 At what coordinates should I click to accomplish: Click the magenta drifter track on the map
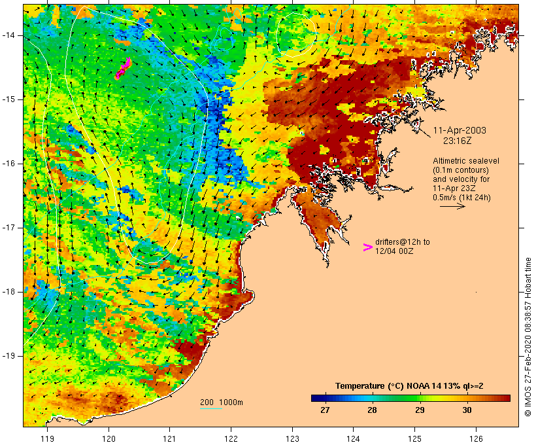pos(123,69)
